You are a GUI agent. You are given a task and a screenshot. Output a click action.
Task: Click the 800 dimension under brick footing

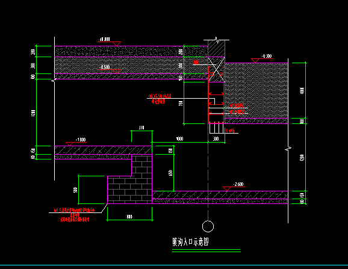click(x=129, y=217)
